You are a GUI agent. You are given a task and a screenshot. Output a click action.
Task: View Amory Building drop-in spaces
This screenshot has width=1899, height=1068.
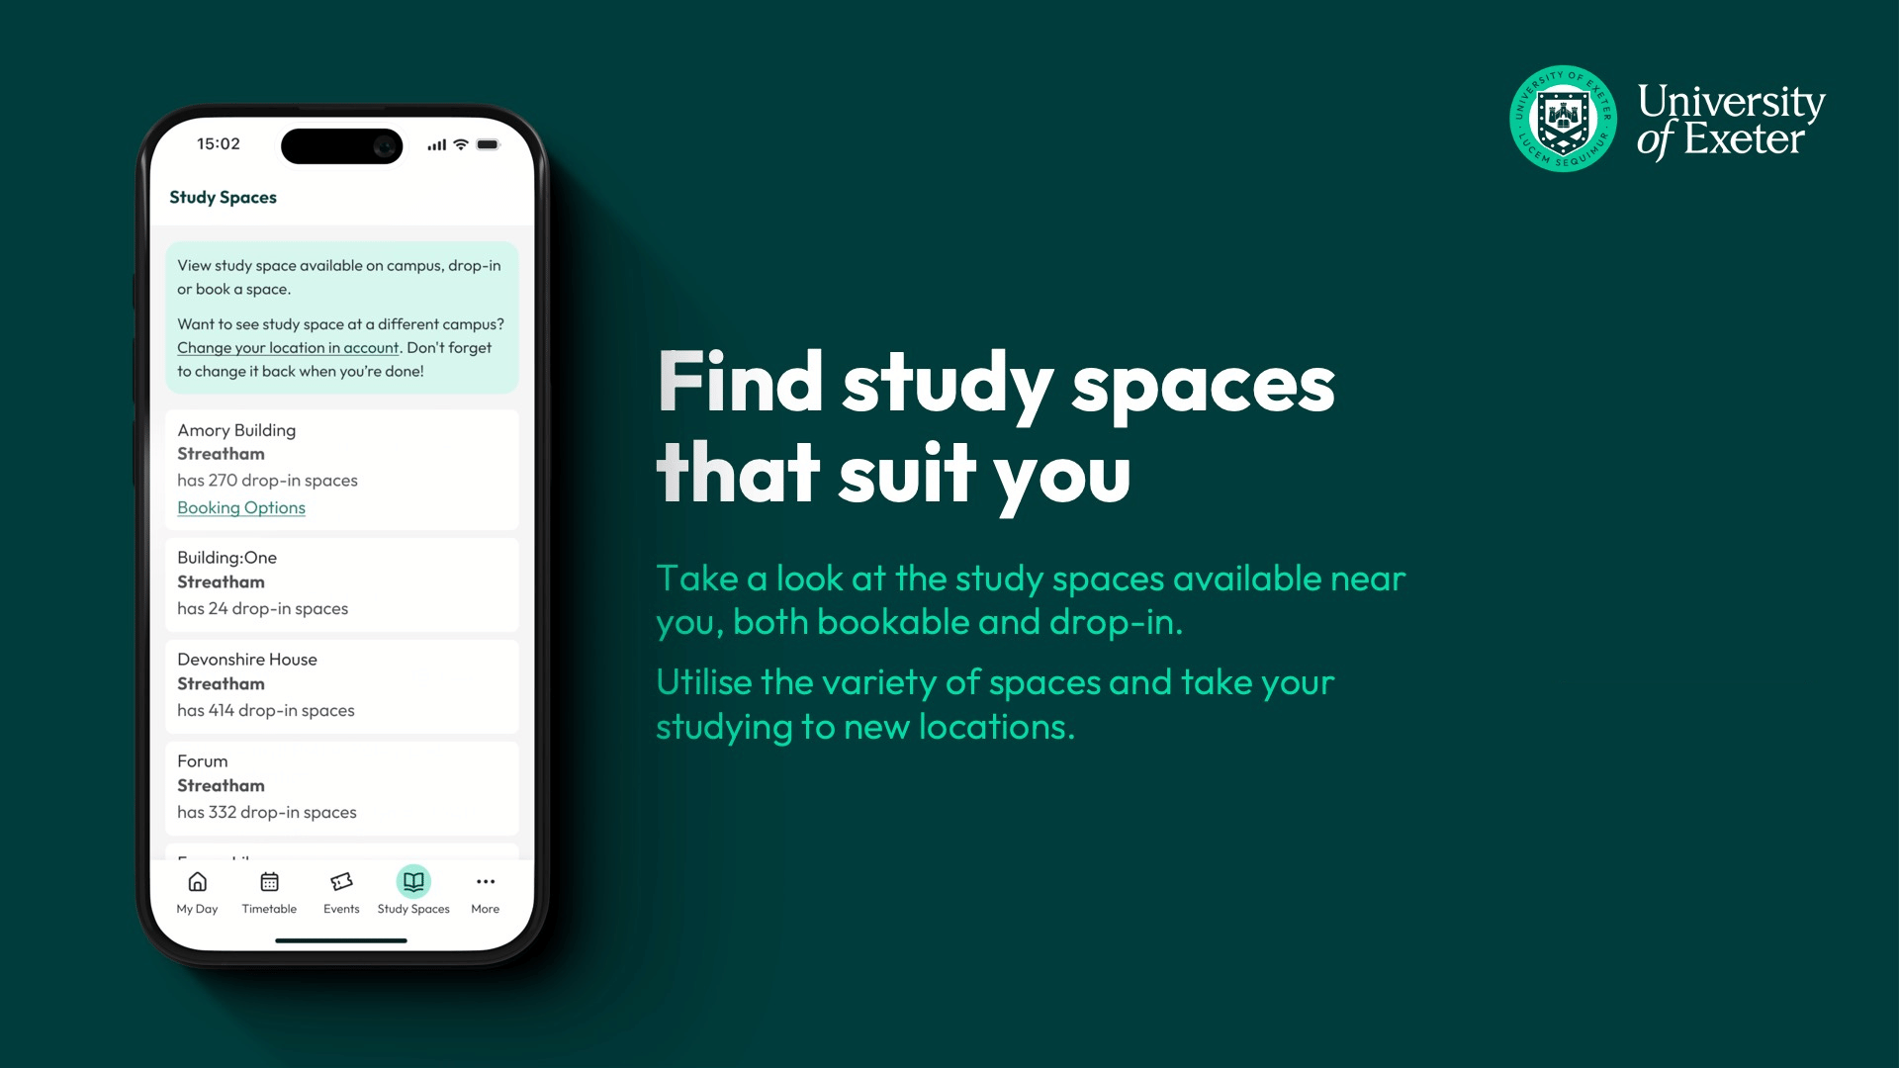pyautogui.click(x=267, y=480)
